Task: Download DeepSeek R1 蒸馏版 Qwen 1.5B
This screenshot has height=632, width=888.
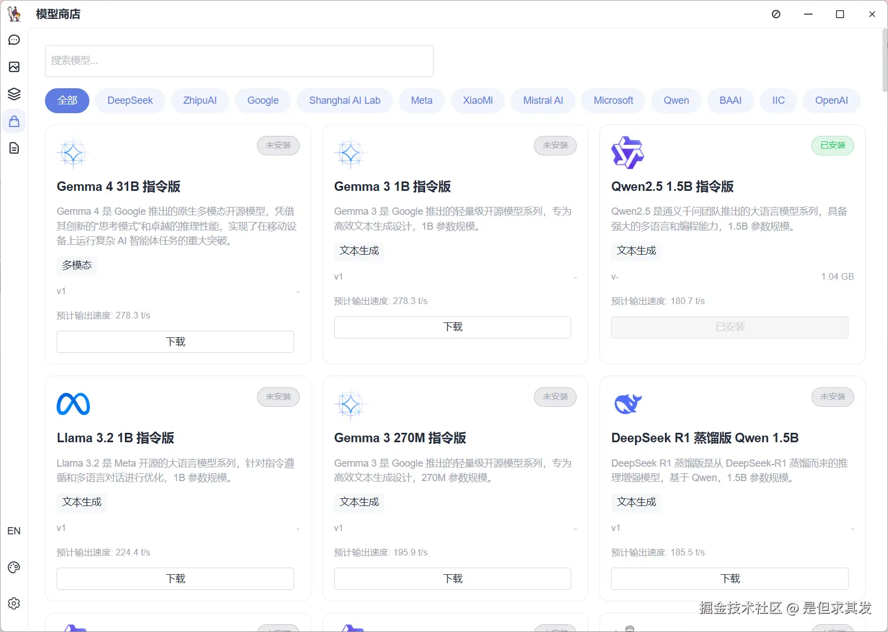Action: tap(729, 578)
